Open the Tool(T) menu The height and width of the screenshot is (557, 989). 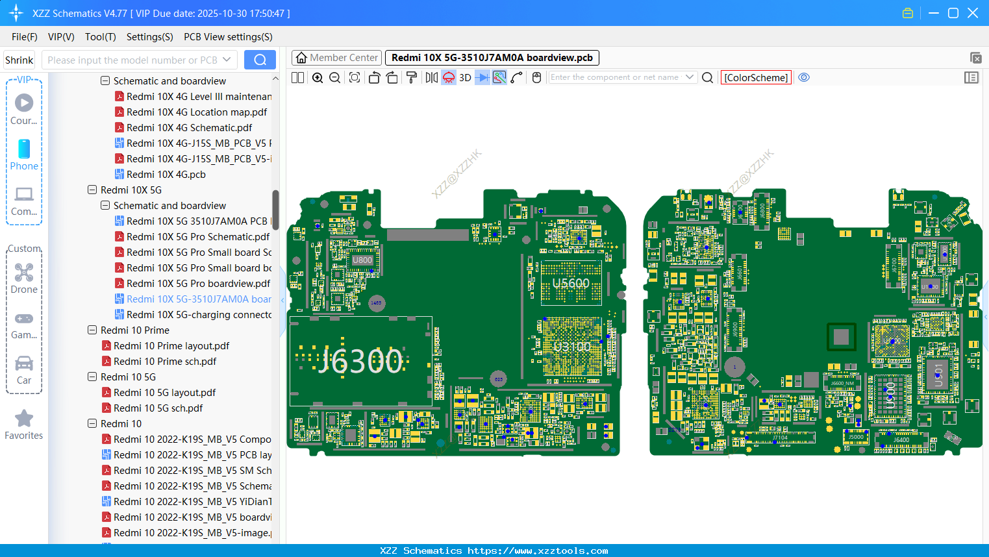pyautogui.click(x=100, y=37)
